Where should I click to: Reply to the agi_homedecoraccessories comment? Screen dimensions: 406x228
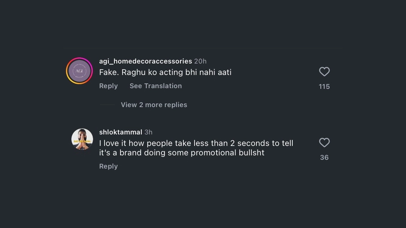click(x=108, y=86)
